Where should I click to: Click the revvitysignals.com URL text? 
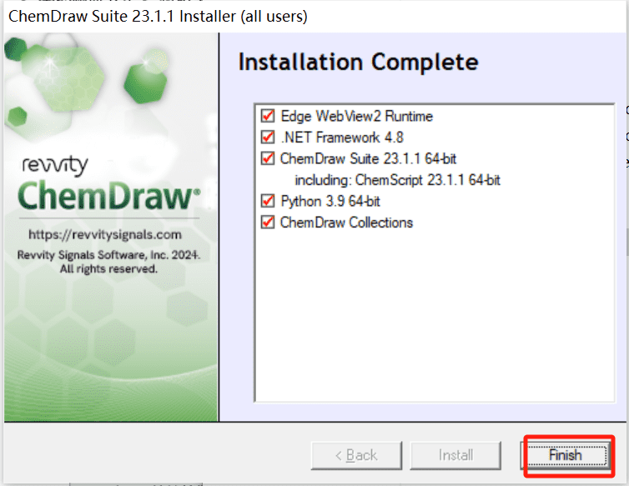[105, 234]
